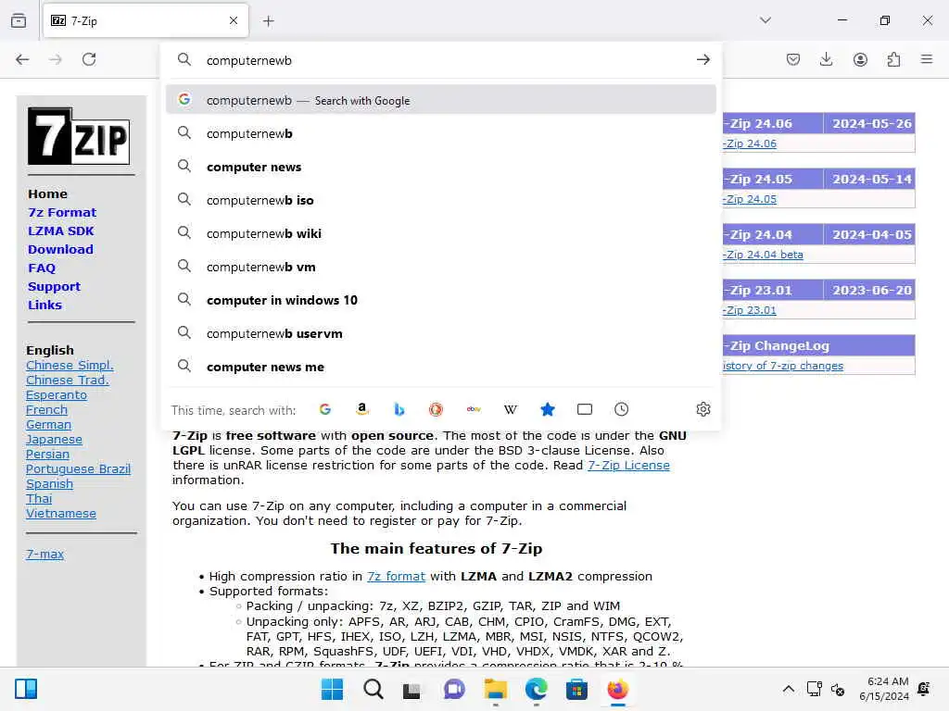Pick the 'computernewb vm' suggestion

coord(440,266)
